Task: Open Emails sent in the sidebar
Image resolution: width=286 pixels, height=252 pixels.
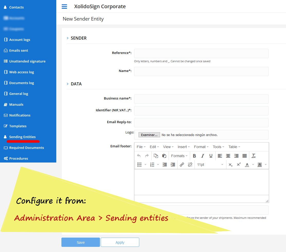Action: [16, 51]
